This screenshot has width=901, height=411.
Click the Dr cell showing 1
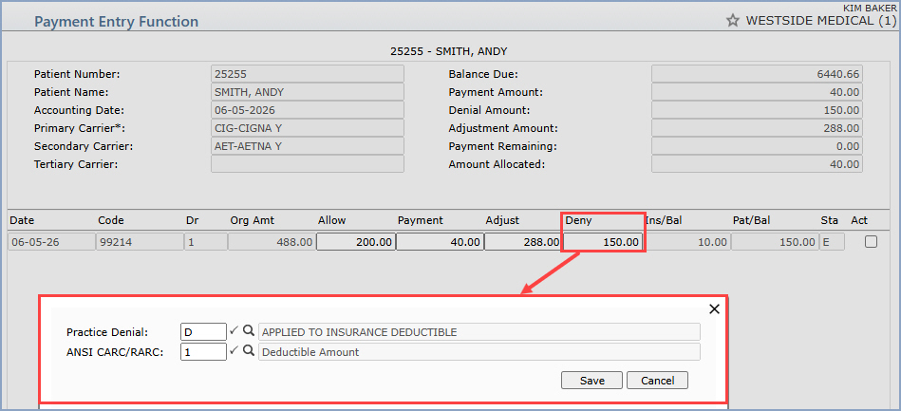pyautogui.click(x=205, y=242)
